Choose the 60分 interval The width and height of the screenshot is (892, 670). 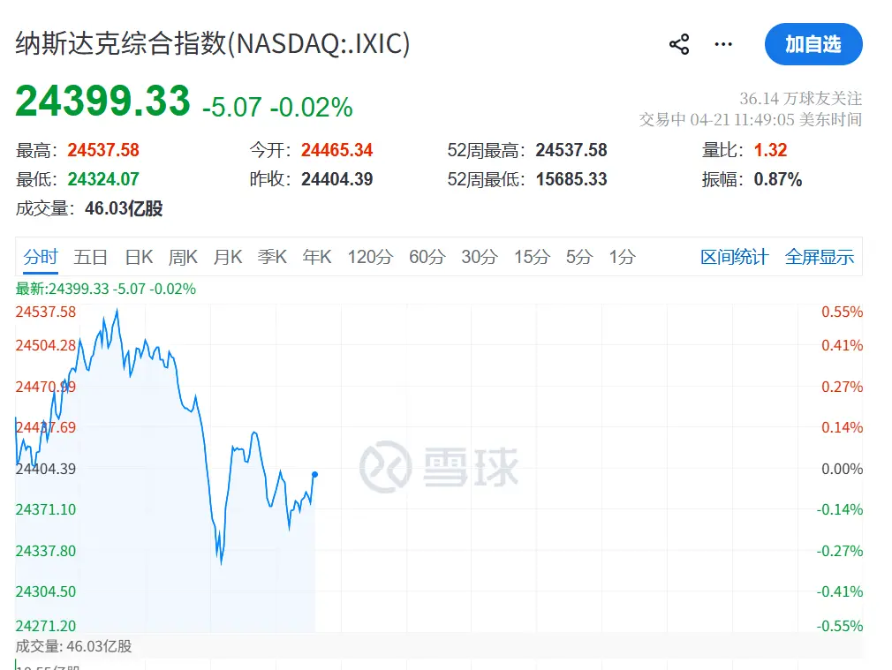pos(427,257)
